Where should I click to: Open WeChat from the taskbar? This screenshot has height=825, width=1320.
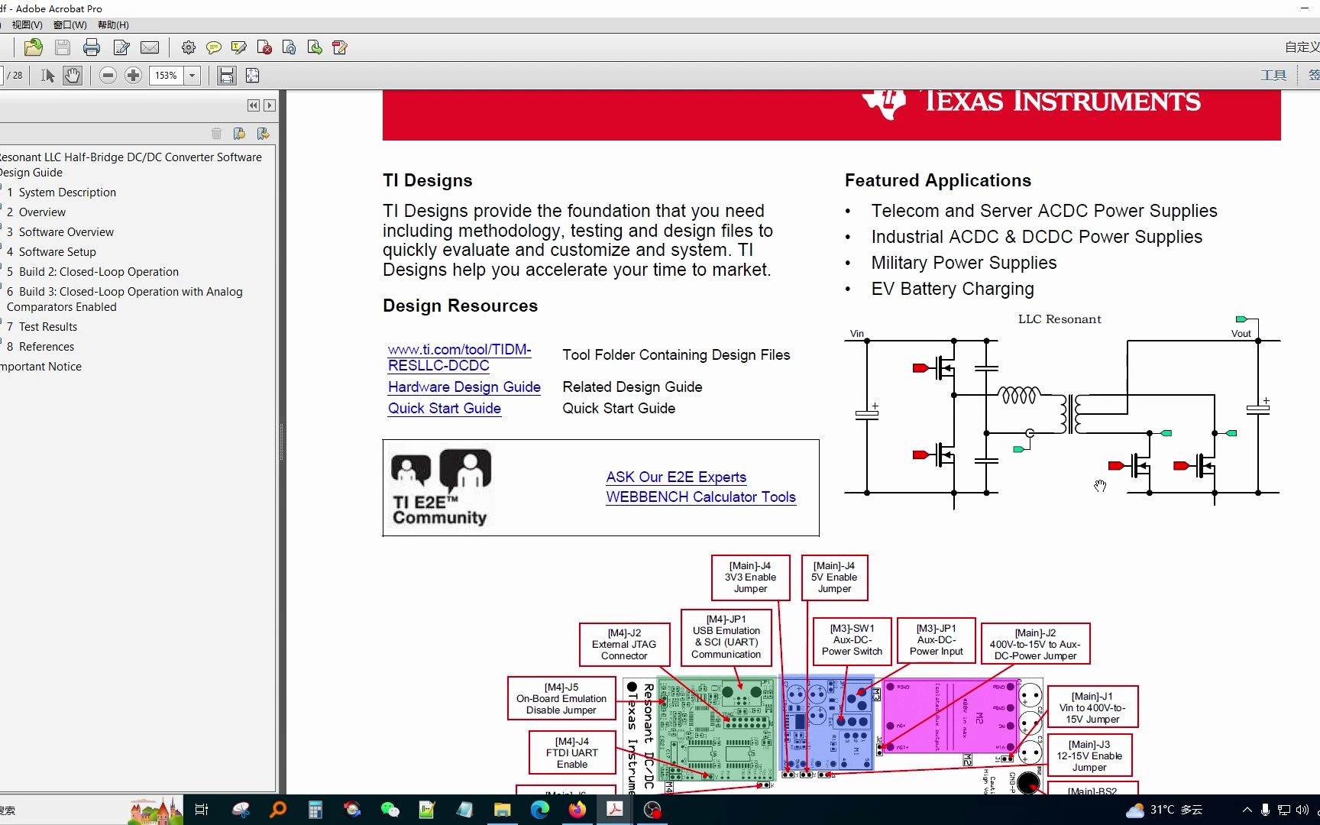click(390, 810)
